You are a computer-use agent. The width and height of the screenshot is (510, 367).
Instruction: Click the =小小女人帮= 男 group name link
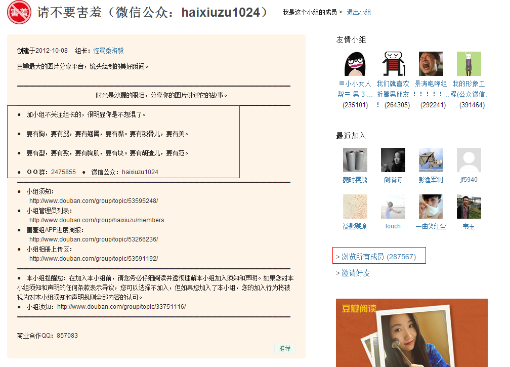click(x=355, y=89)
